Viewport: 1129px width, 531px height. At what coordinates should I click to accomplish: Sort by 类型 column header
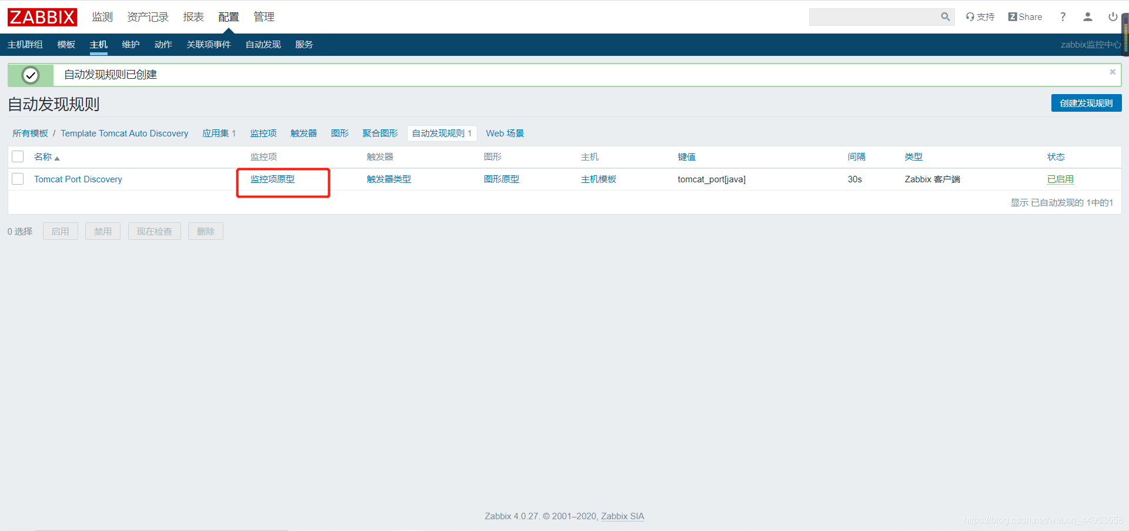[x=914, y=157]
